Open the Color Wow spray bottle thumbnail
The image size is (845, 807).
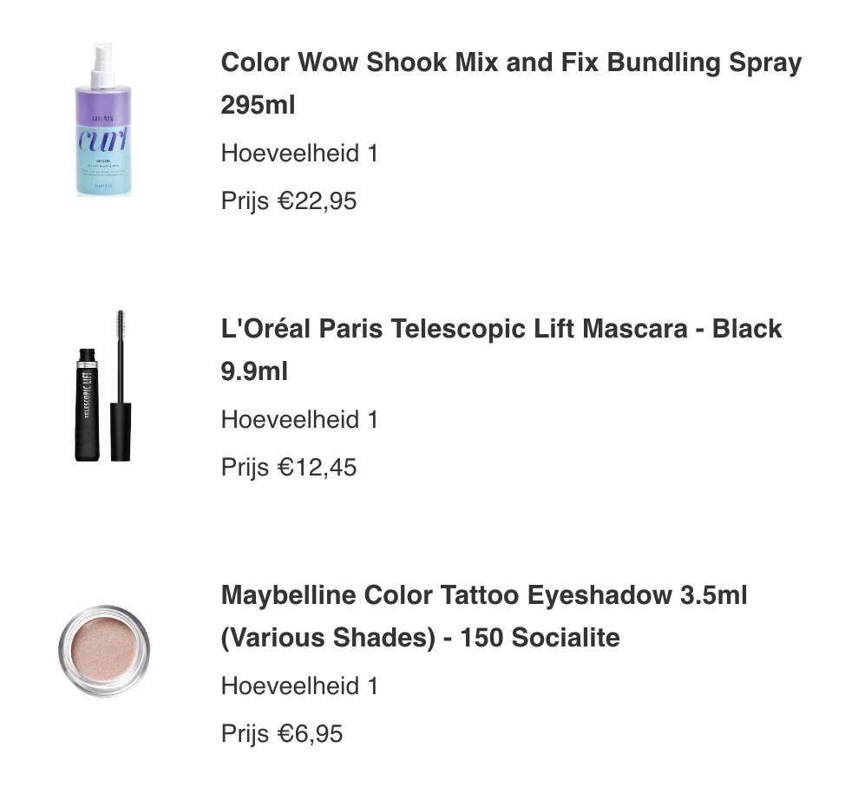click(103, 120)
